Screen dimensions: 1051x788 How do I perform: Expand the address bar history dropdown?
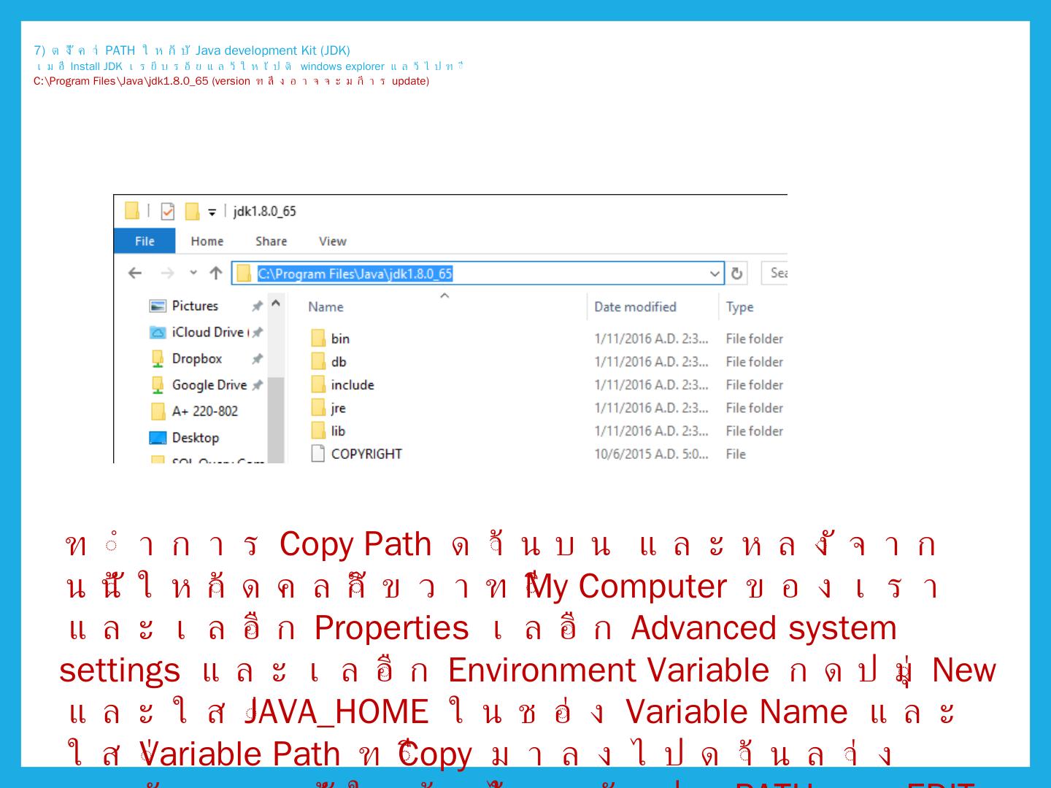(715, 274)
